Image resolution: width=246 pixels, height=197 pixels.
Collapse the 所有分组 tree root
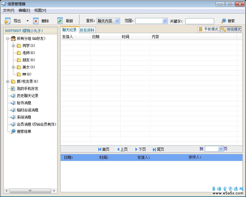click(7, 38)
